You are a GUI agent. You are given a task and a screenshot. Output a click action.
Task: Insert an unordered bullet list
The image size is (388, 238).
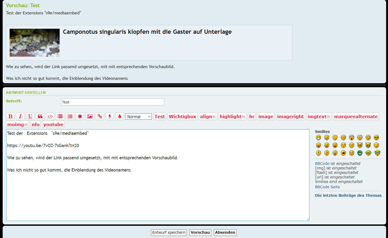60,116
